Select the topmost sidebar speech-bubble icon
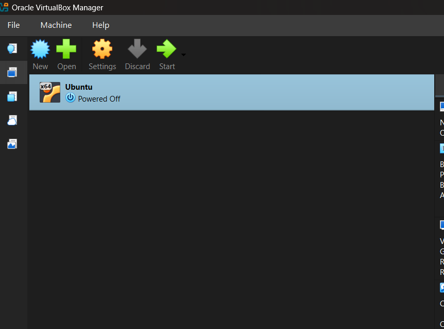 12,48
